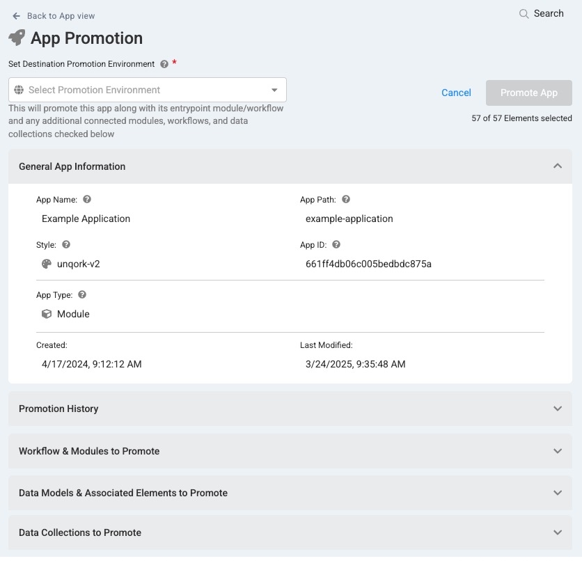Image resolution: width=582 pixels, height=561 pixels.
Task: Click the Data Collections to Promote title
Action: pos(80,532)
